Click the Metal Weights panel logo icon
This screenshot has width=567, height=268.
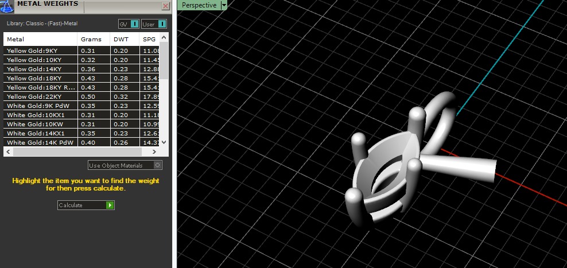click(6, 6)
